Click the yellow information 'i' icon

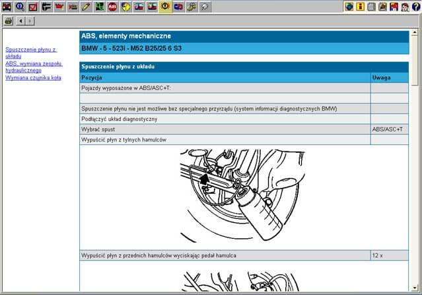[x=360, y=7]
